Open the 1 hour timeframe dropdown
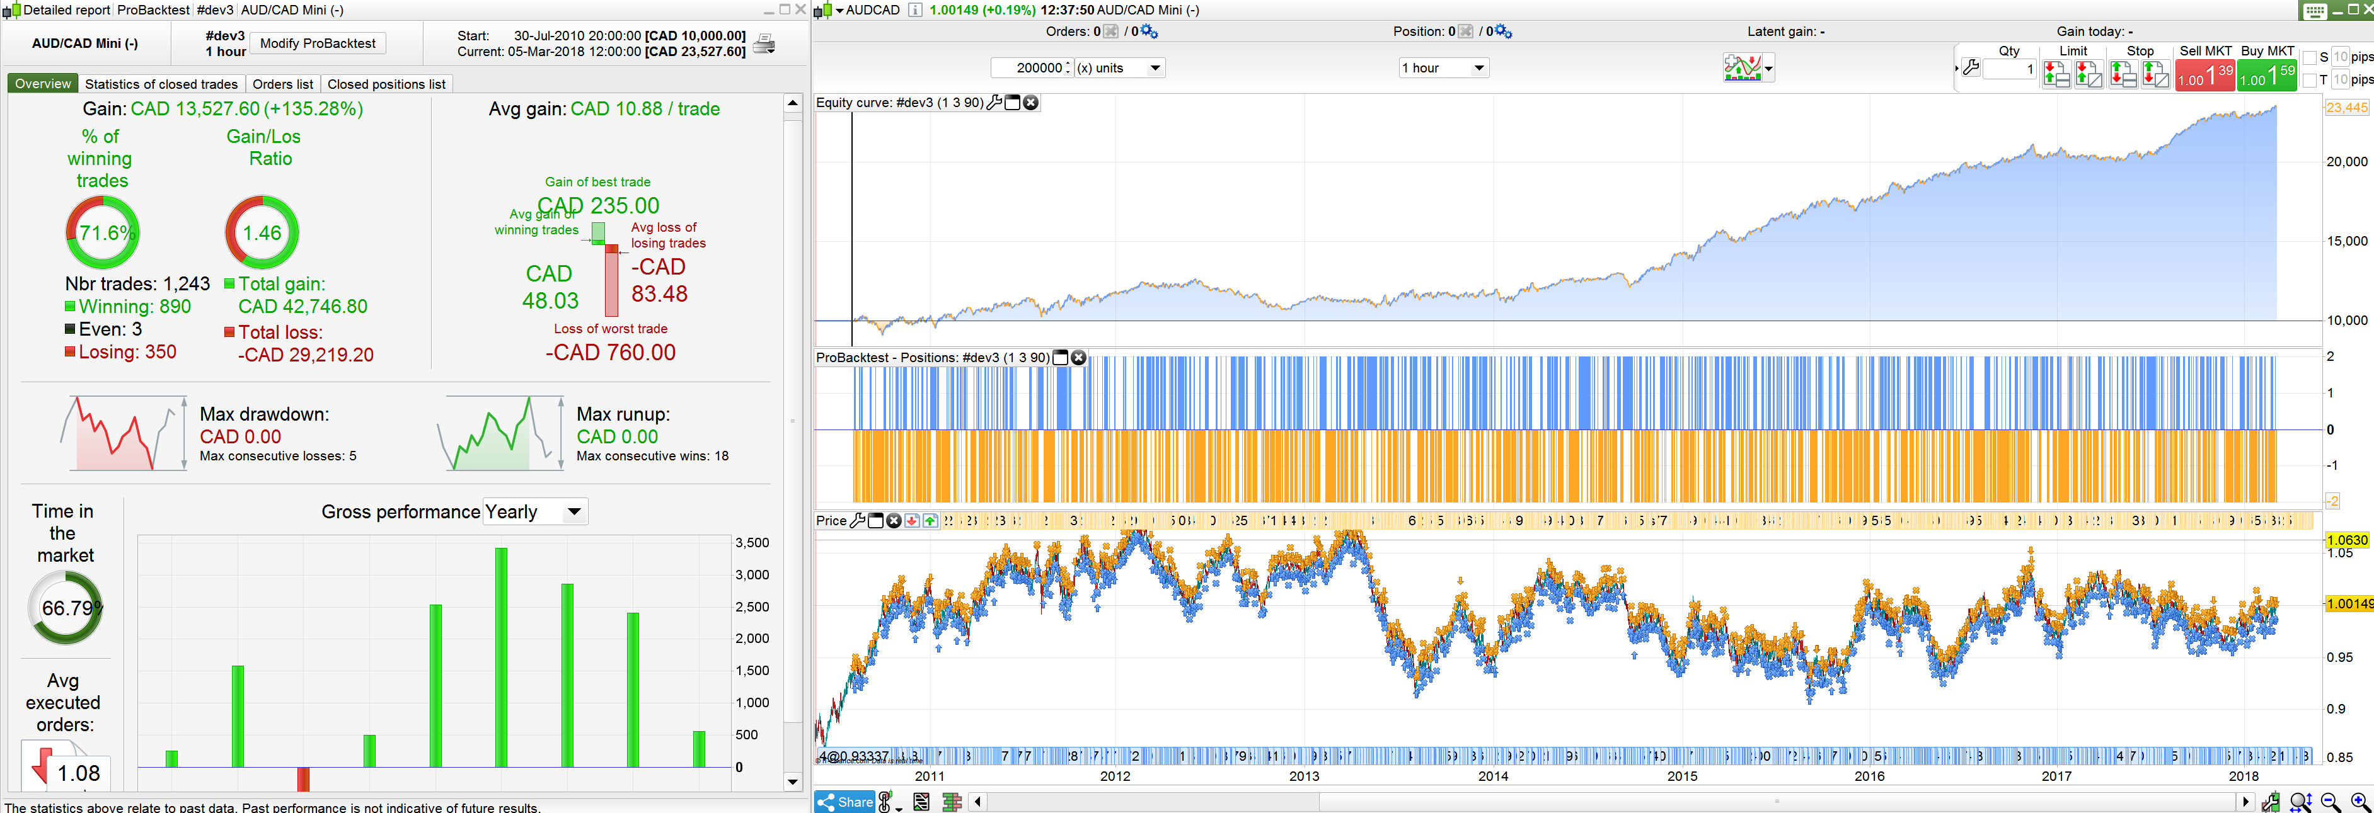This screenshot has width=2374, height=813. pos(1443,68)
